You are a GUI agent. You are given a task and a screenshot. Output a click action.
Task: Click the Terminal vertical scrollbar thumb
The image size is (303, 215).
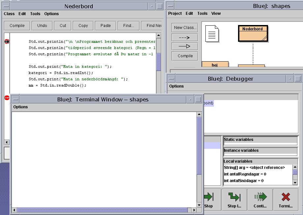click(x=199, y=146)
